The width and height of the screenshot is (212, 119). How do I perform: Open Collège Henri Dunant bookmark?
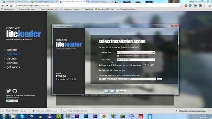[x=127, y=9]
